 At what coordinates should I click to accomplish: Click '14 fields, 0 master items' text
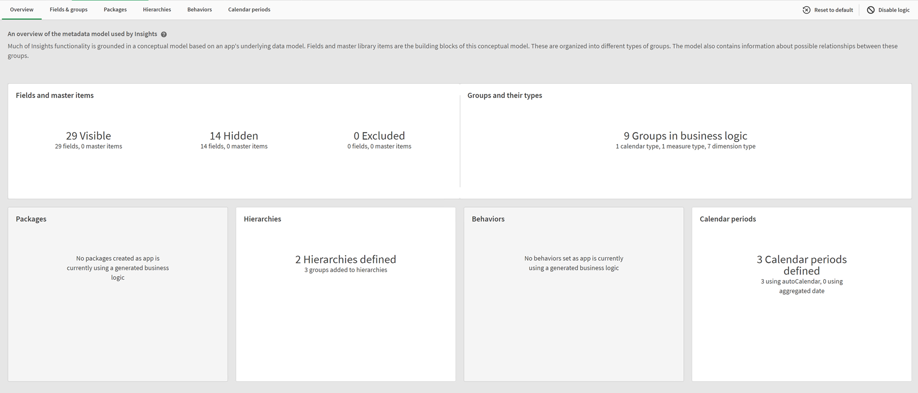pyautogui.click(x=234, y=146)
